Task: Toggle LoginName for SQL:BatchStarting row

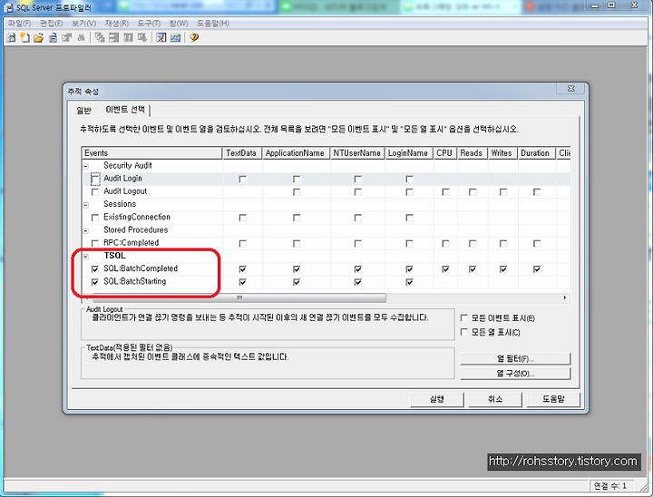Action: pyautogui.click(x=409, y=282)
